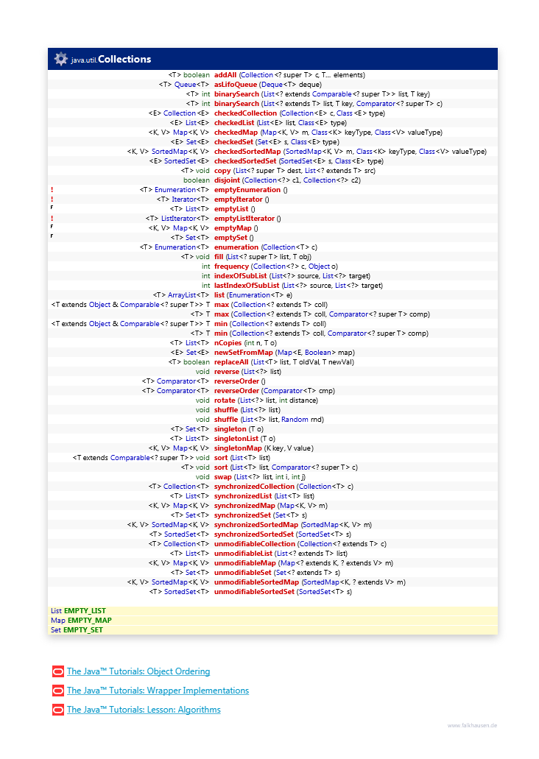Click the synchronizedMap method name
Screen dimensions: 539x759
point(244,506)
